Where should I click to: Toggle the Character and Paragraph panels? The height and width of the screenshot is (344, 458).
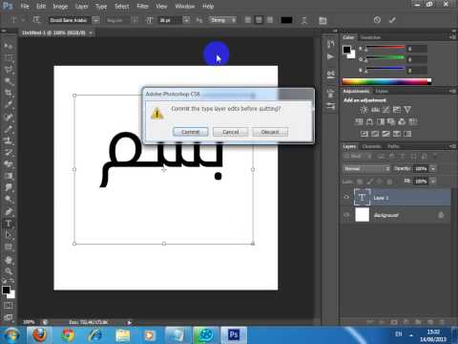pos(323,21)
